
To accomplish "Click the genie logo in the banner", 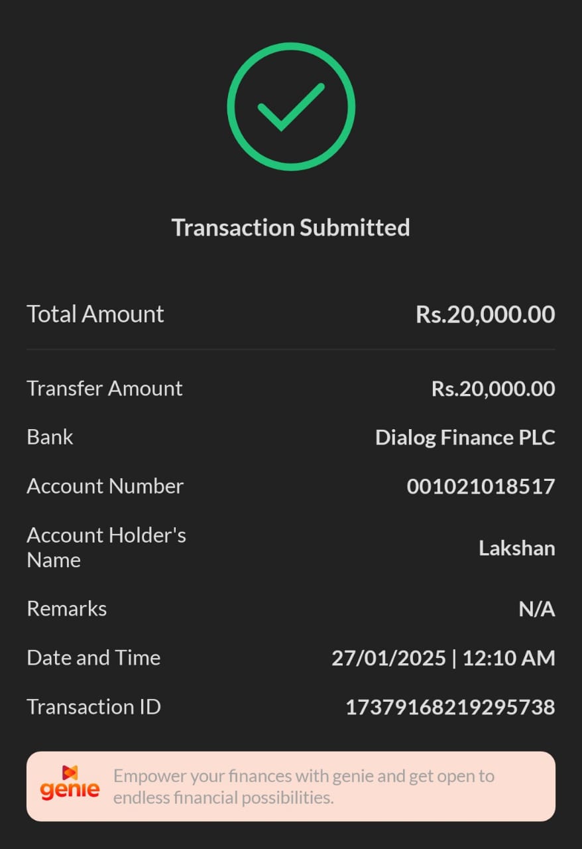I will pos(70,783).
